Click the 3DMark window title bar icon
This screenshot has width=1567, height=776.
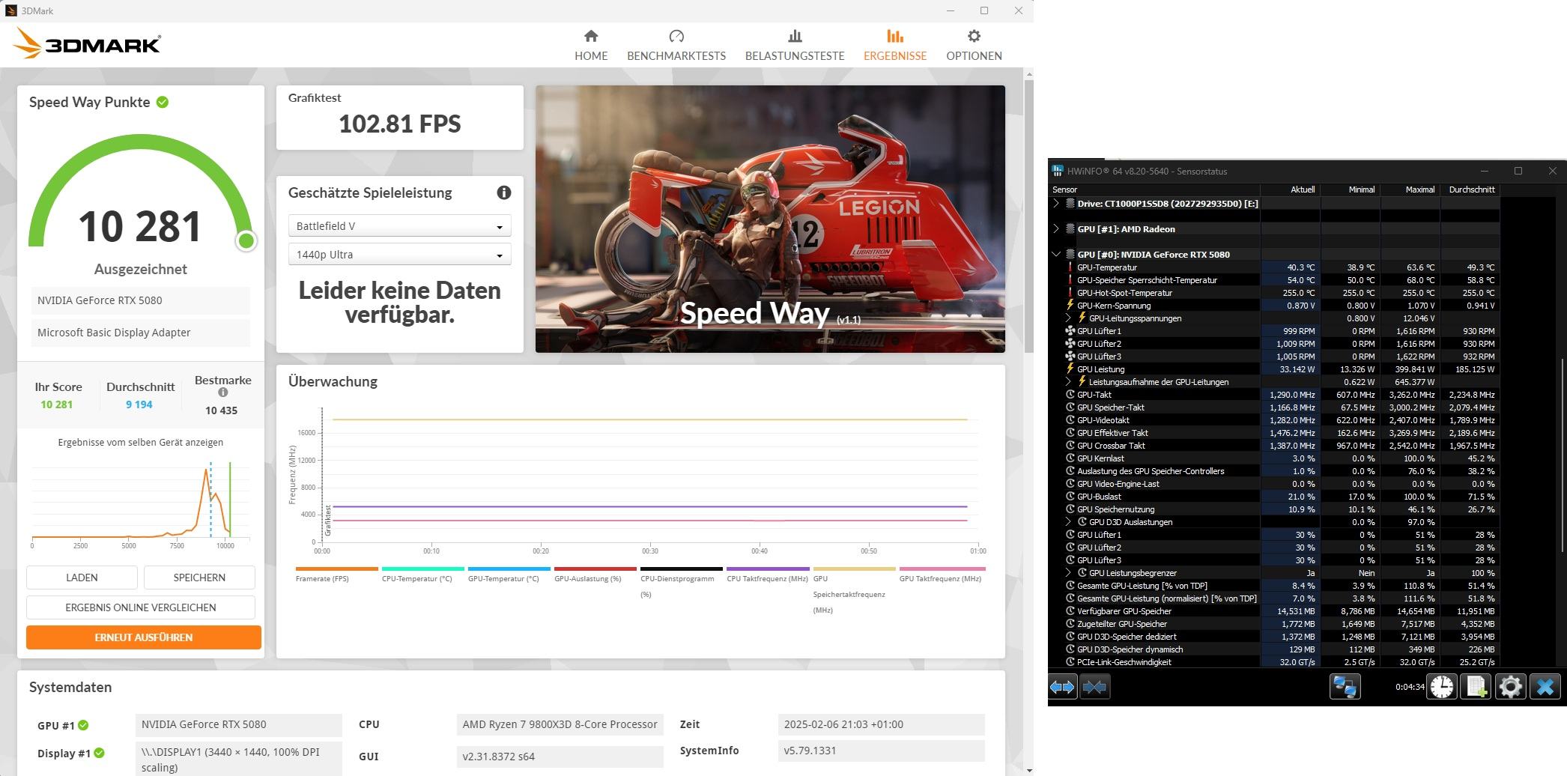10,10
